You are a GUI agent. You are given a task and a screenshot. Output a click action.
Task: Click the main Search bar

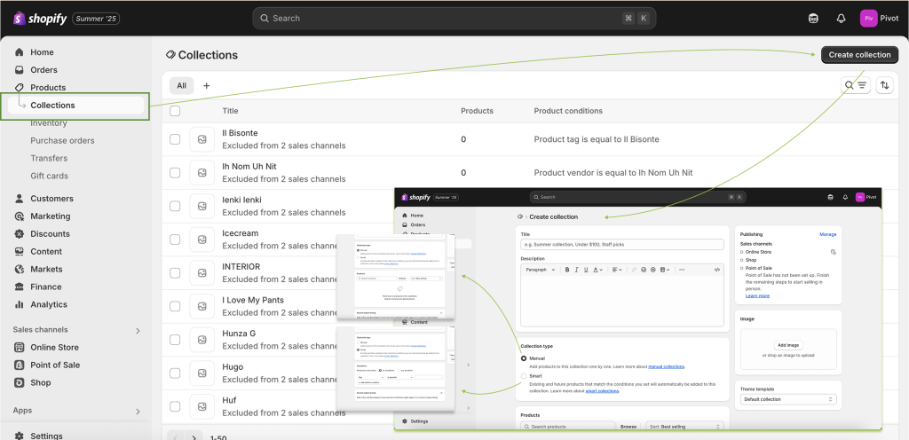454,19
